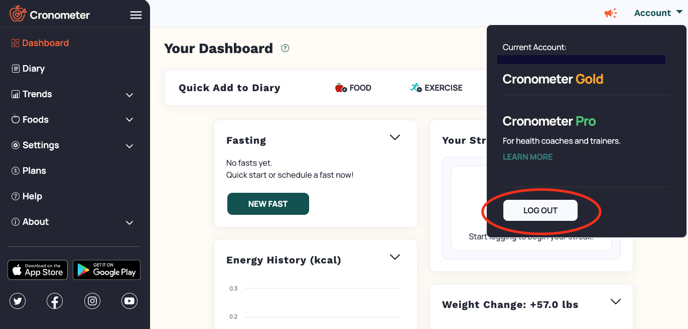This screenshot has width=688, height=329.
Task: Click the LOG OUT button
Action: (x=540, y=210)
